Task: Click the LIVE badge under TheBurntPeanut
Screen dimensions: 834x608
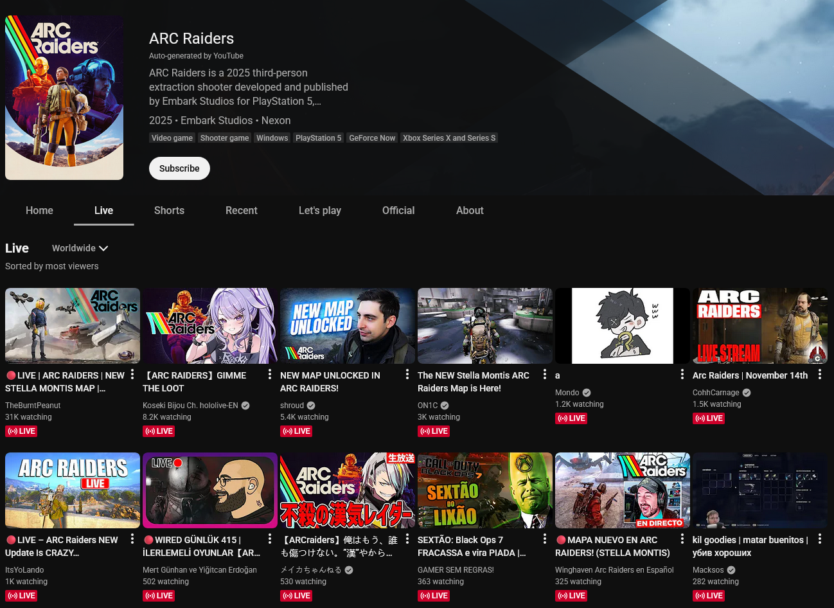Action: (x=21, y=431)
